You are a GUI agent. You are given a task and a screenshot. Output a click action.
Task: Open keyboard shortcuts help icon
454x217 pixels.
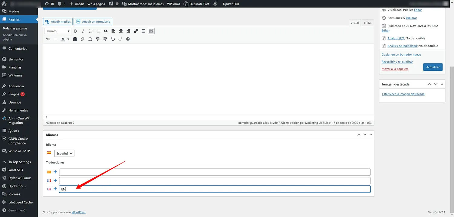(128, 39)
